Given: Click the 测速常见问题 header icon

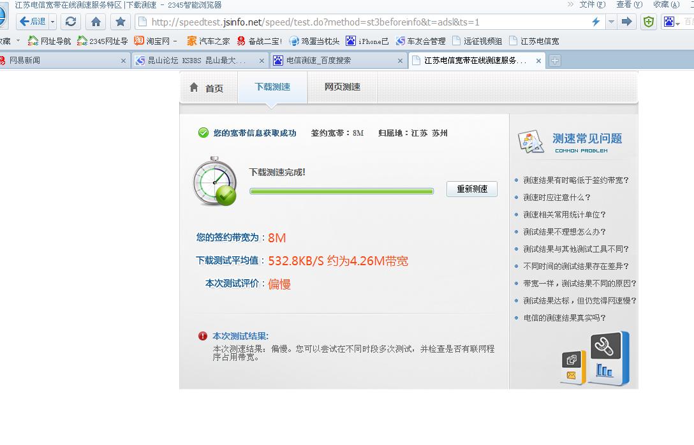Looking at the screenshot, I should pyautogui.click(x=531, y=142).
